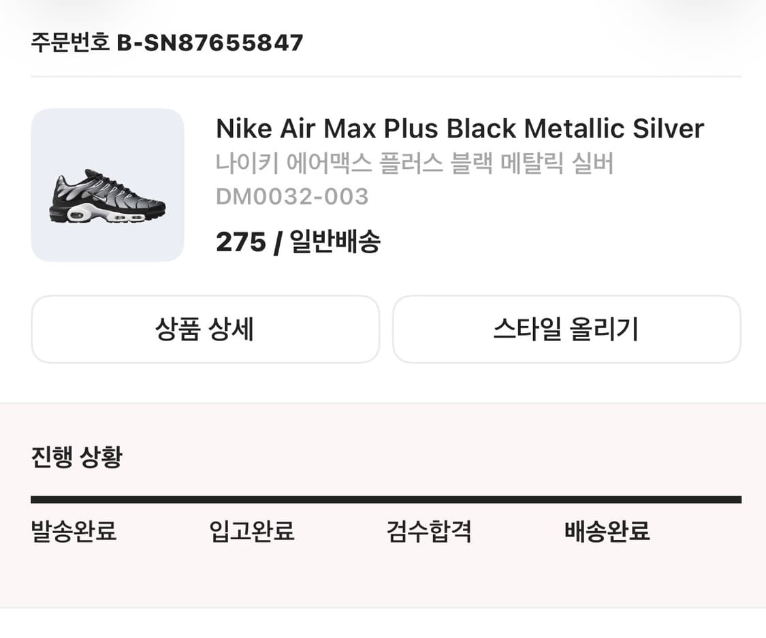766x638 pixels.
Task: Select the 배송완료 progress step
Action: (607, 533)
